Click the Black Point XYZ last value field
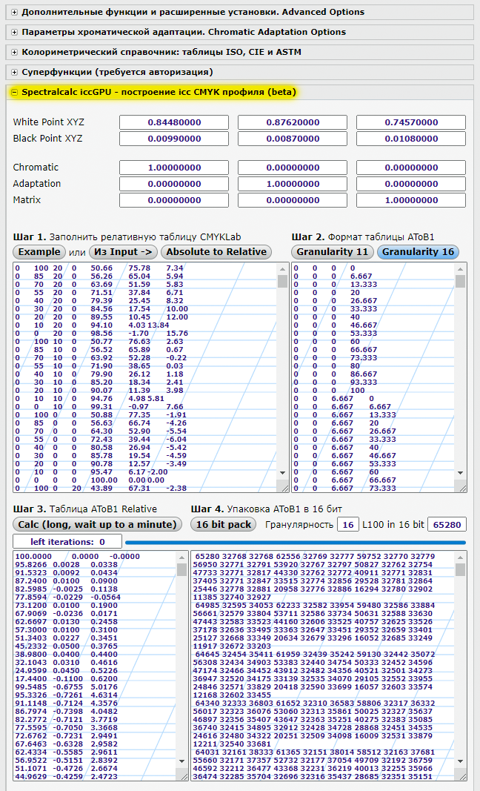This screenshot has width=480, height=791. tap(410, 139)
